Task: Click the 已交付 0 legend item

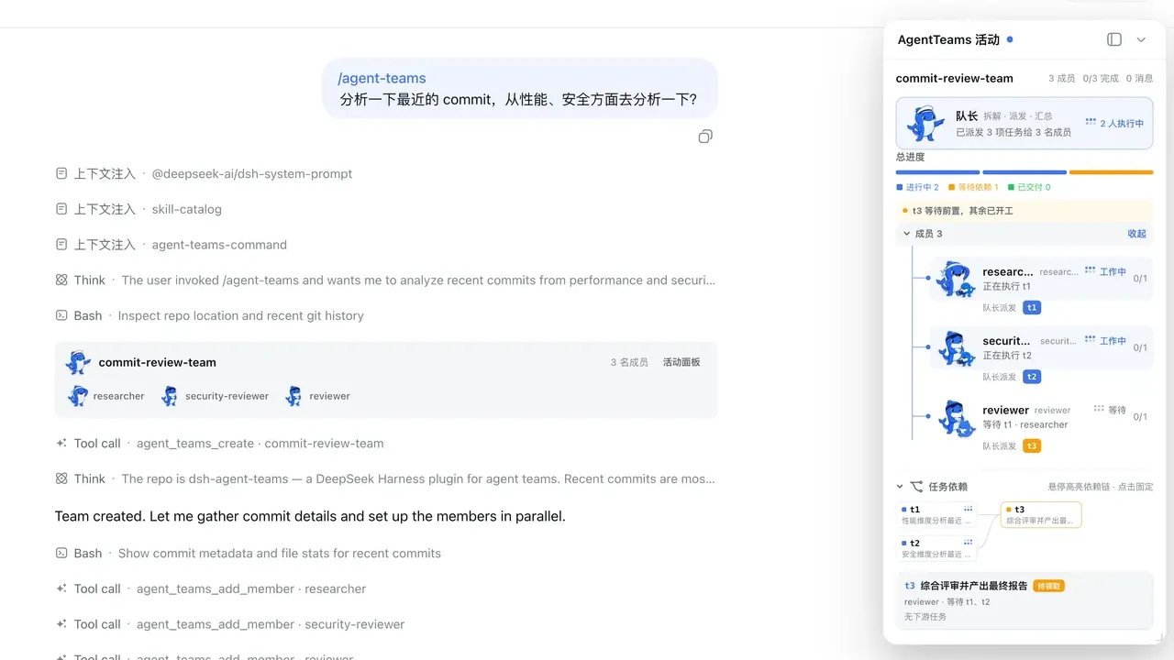Action: (x=1029, y=187)
